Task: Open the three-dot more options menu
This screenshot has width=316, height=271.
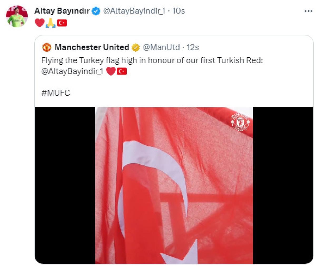Action: point(308,11)
